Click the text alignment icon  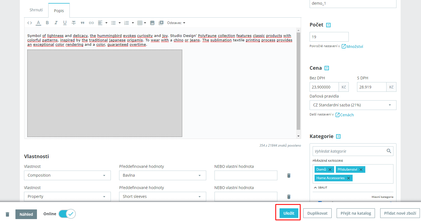point(100,23)
